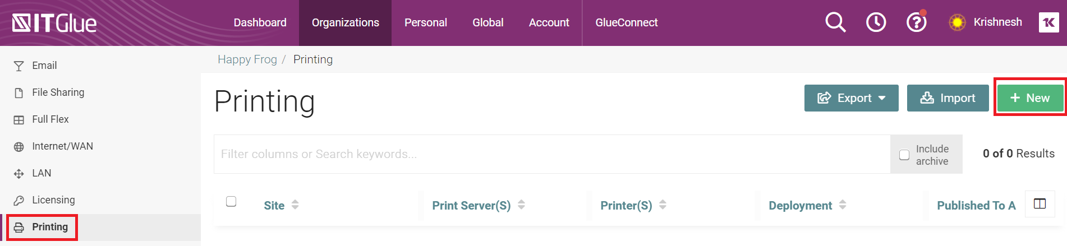Click the Print Server(S) column header
Viewport: 1067px width, 246px height.
(471, 206)
